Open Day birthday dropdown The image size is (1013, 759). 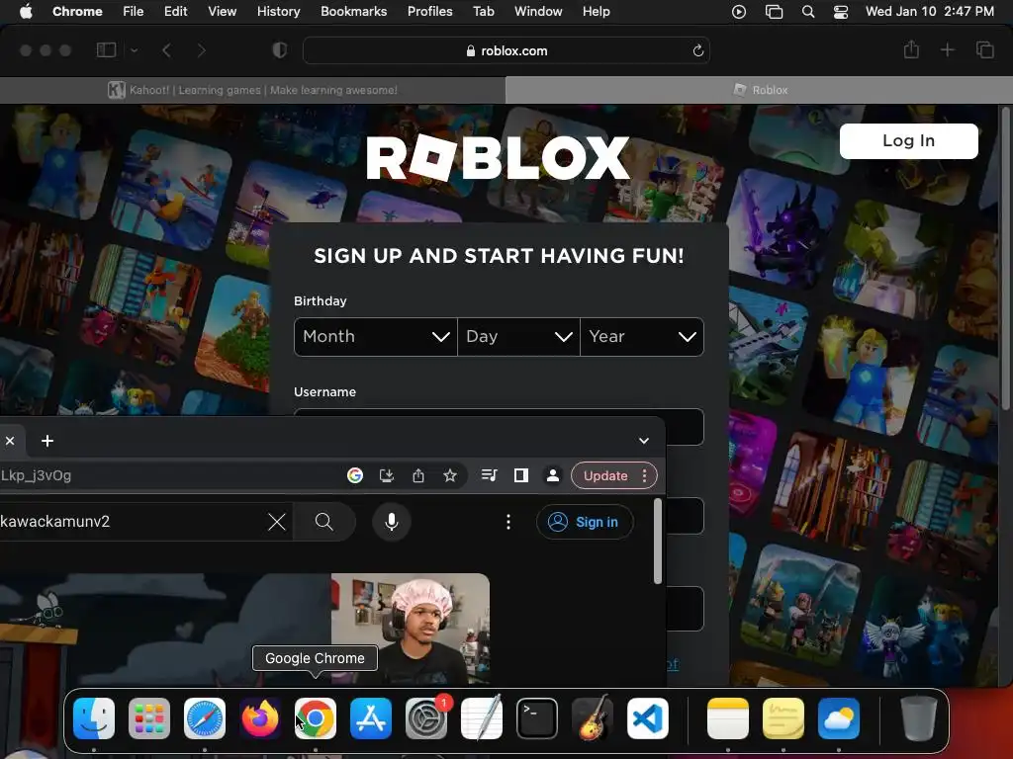click(518, 337)
